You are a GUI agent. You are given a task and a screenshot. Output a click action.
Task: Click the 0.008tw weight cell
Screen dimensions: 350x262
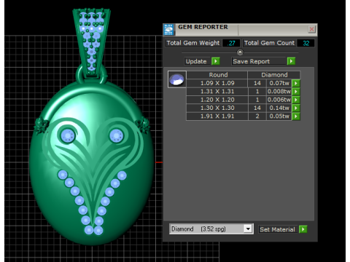279,92
